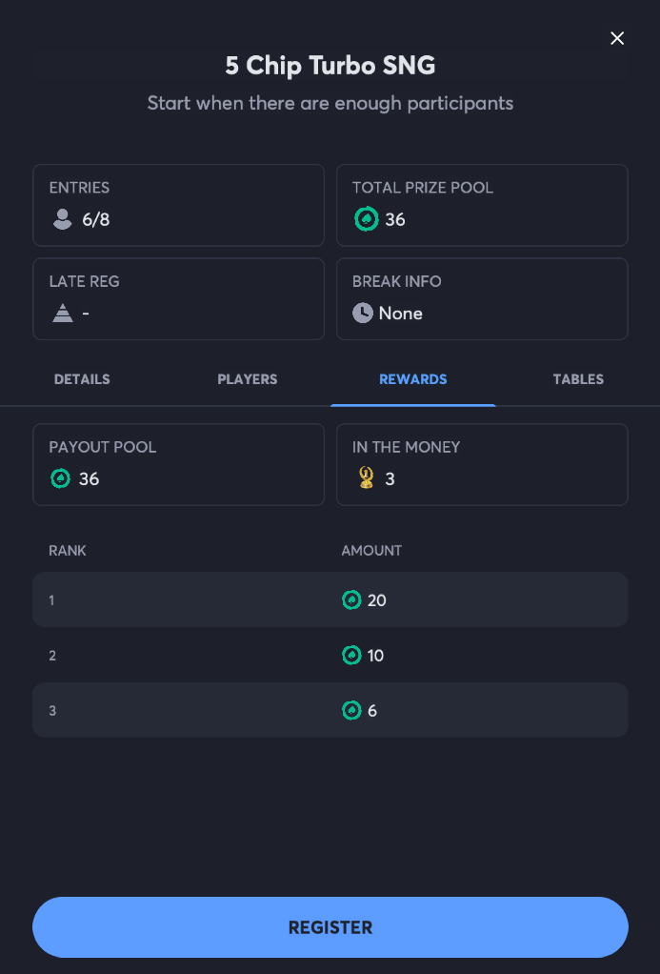Screen dimensions: 660x974
Task: Click the late reg pyramid icon
Action: [63, 313]
